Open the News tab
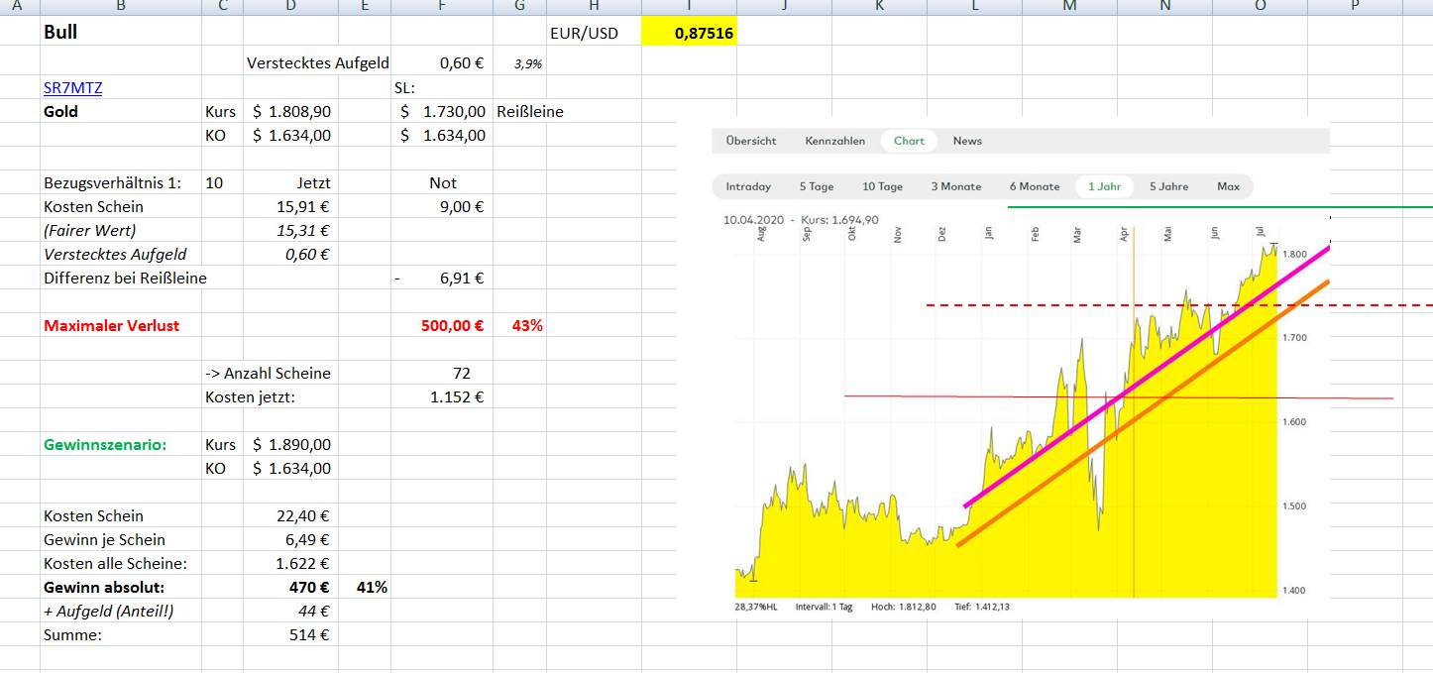The width and height of the screenshot is (1433, 673). pyautogui.click(x=967, y=141)
